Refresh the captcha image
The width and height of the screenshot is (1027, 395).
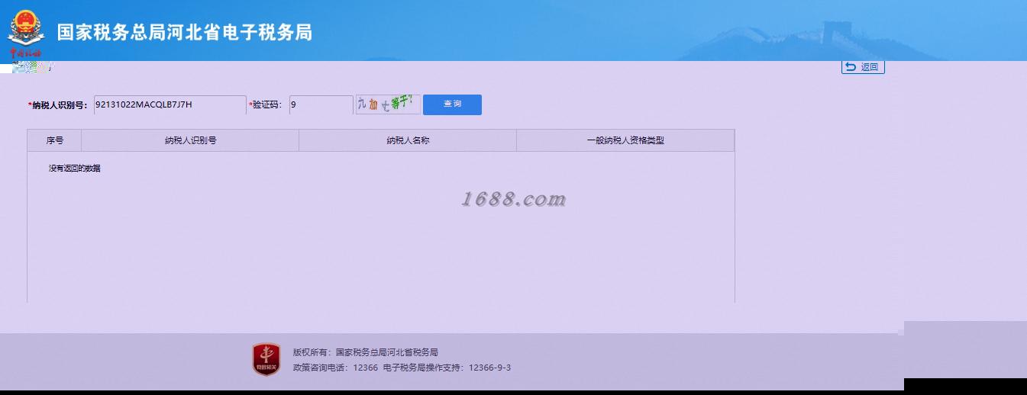(388, 104)
